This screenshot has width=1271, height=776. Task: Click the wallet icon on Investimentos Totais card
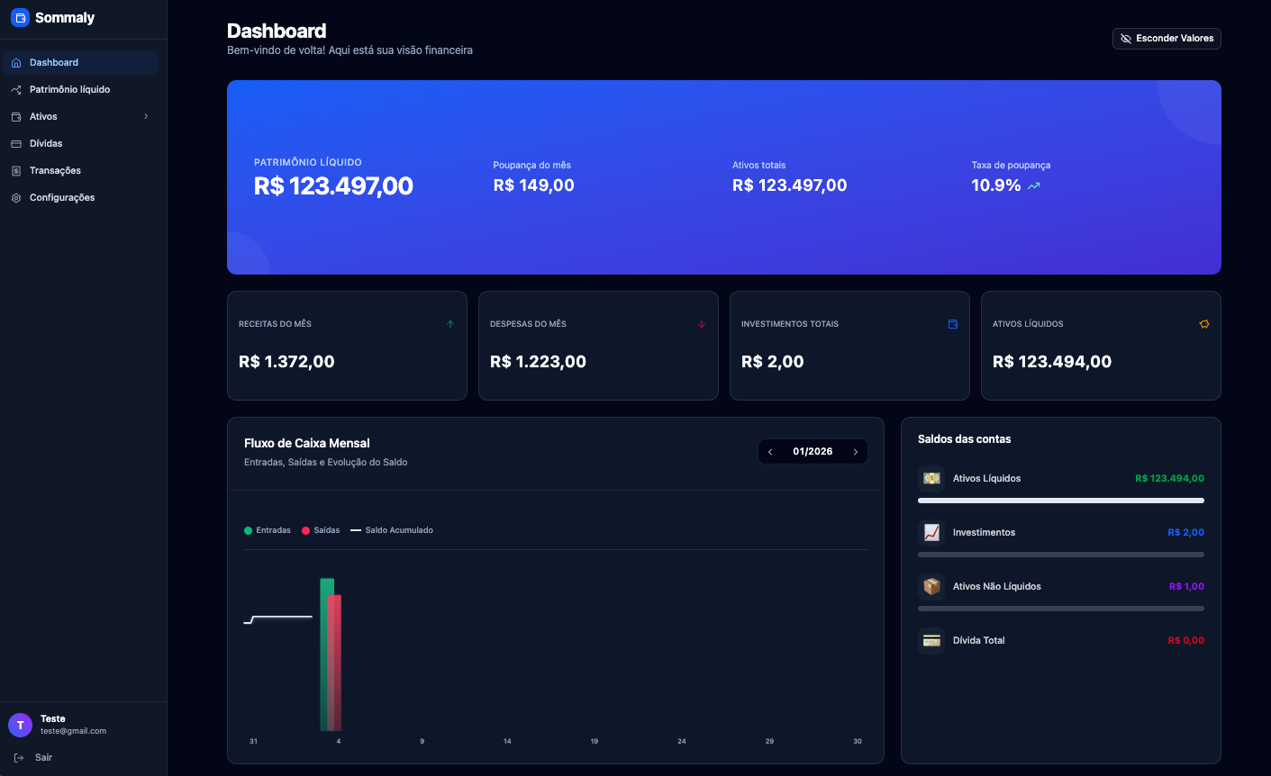(953, 324)
